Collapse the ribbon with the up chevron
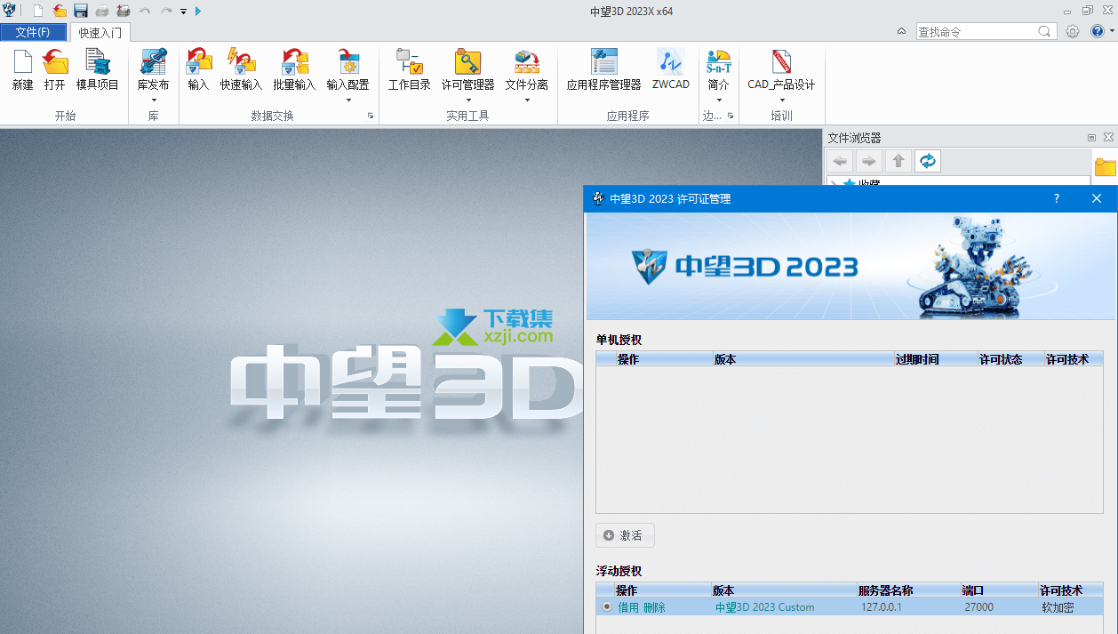Screen dimensions: 1118x634 tap(901, 31)
